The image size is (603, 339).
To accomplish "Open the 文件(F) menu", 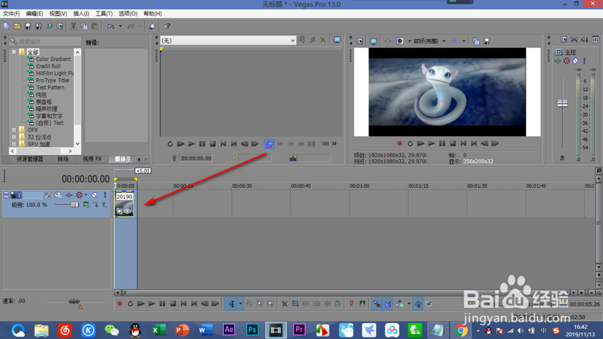I will 11,13.
